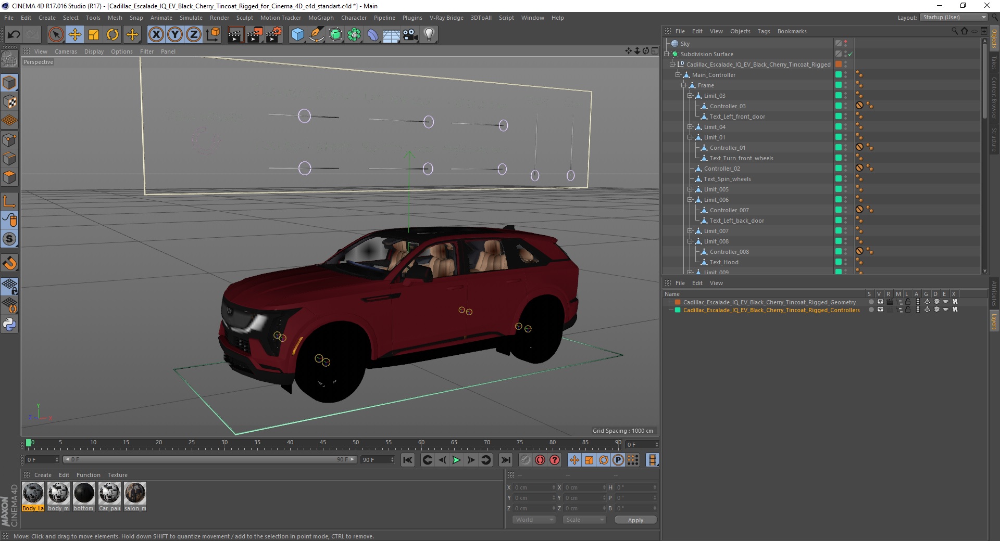
Task: Toggle Sky object visibility dots
Action: [845, 44]
